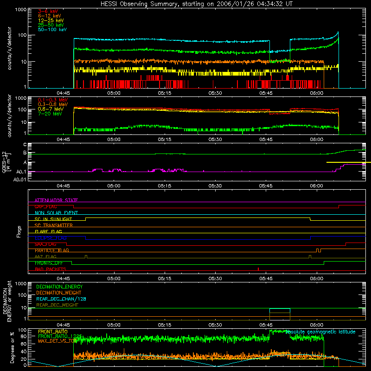Click the Flags panel axis title
Screen dimensions: 371x371
click(x=19, y=231)
